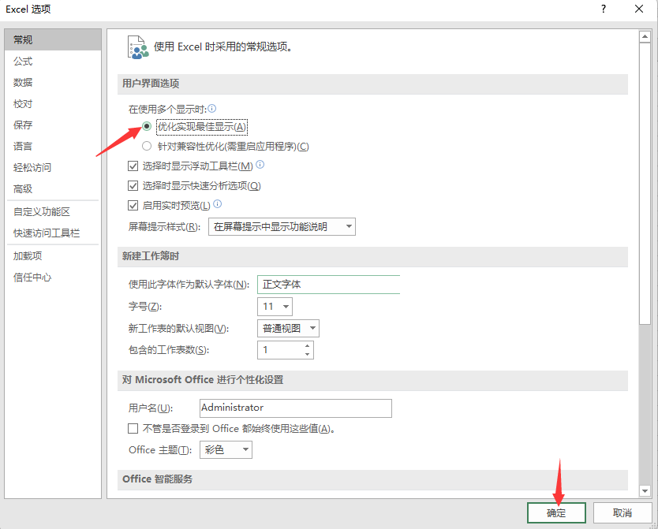Click the 确定 button to confirm
The width and height of the screenshot is (658, 529).
tap(555, 512)
